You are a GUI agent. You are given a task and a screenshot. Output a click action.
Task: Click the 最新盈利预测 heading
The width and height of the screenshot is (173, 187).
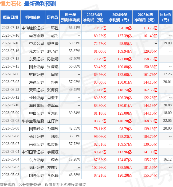pos(40,4)
